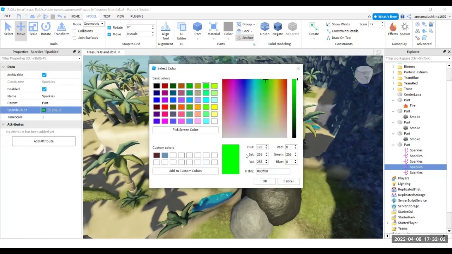452x254 pixels.
Task: Close the Treasure Island.rbxl tab
Action: tap(119, 52)
